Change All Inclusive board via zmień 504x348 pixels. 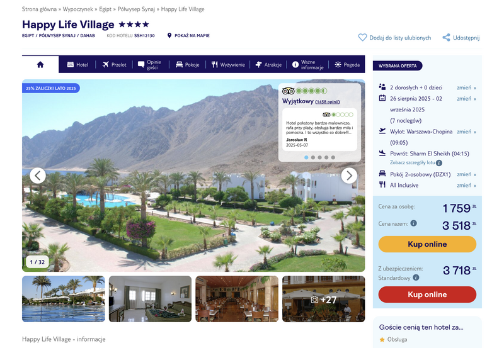pos(466,185)
